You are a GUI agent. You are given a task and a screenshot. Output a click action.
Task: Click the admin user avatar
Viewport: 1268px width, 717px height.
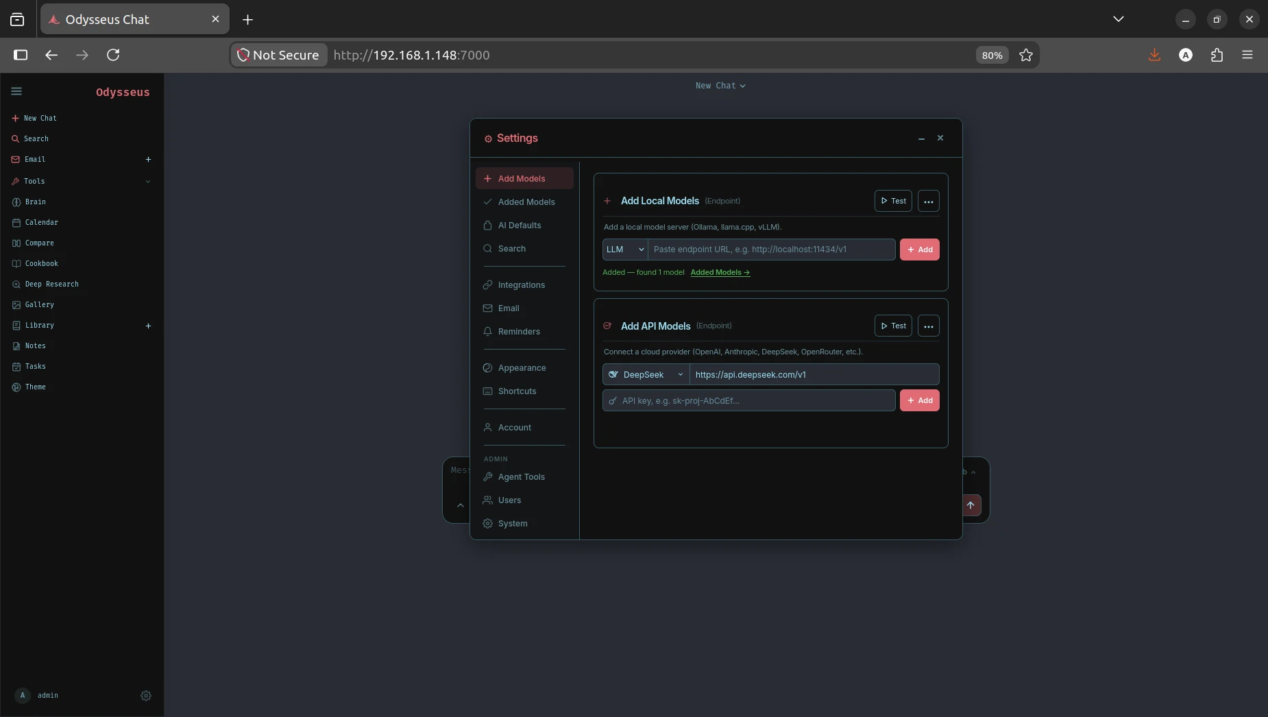[23, 695]
